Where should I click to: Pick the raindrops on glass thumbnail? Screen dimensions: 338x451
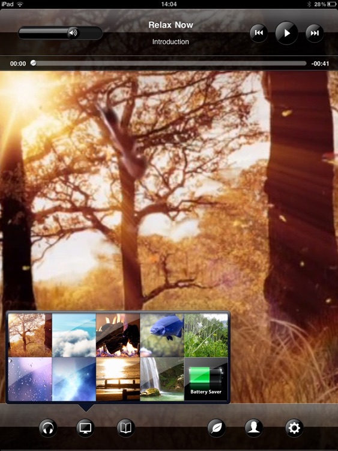[x=30, y=379]
